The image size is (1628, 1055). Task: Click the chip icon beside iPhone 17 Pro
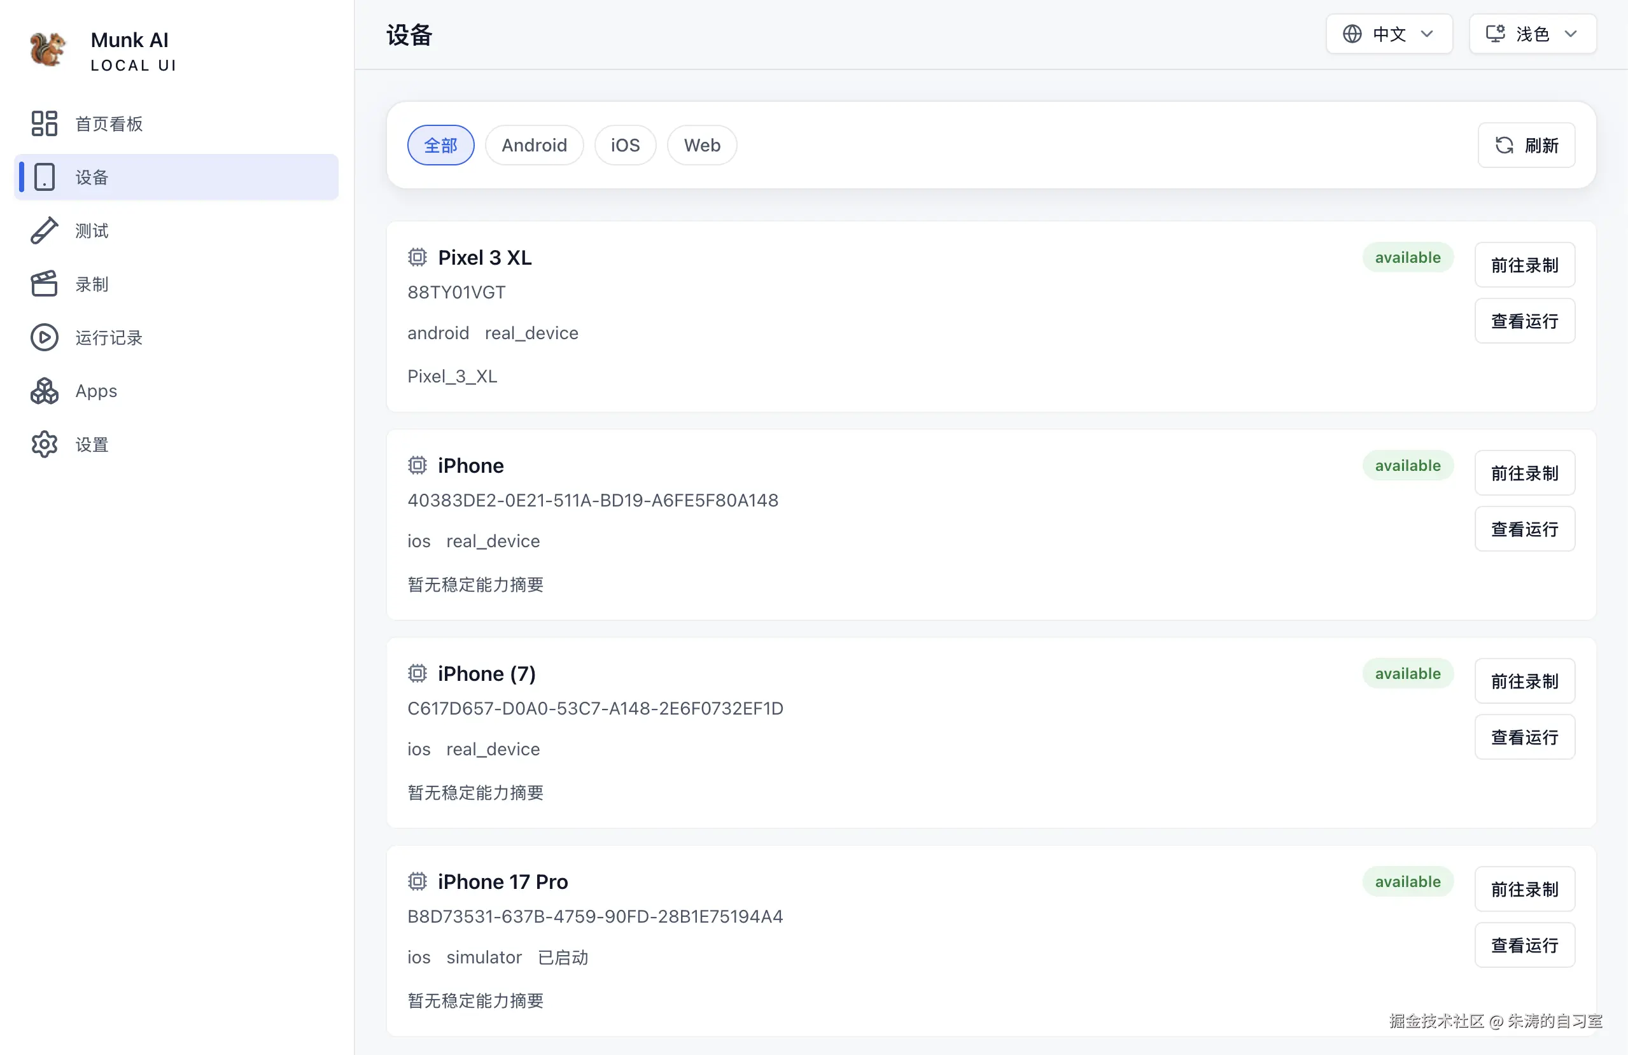coord(418,881)
